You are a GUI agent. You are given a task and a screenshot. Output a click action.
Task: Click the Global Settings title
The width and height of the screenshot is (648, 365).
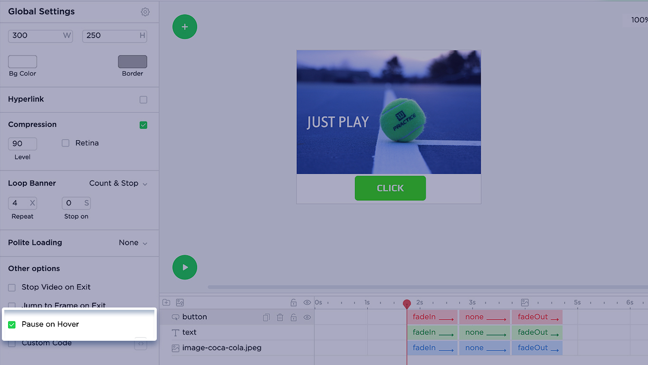point(41,11)
